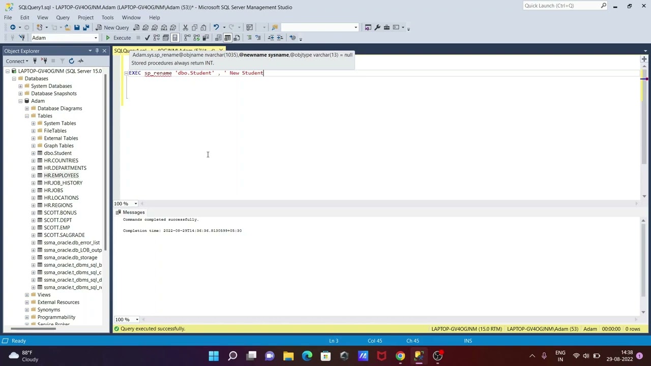
Task: Open the Query Options icon
Action: tap(166, 38)
